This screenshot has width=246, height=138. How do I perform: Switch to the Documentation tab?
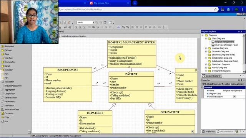[x=225, y=131]
